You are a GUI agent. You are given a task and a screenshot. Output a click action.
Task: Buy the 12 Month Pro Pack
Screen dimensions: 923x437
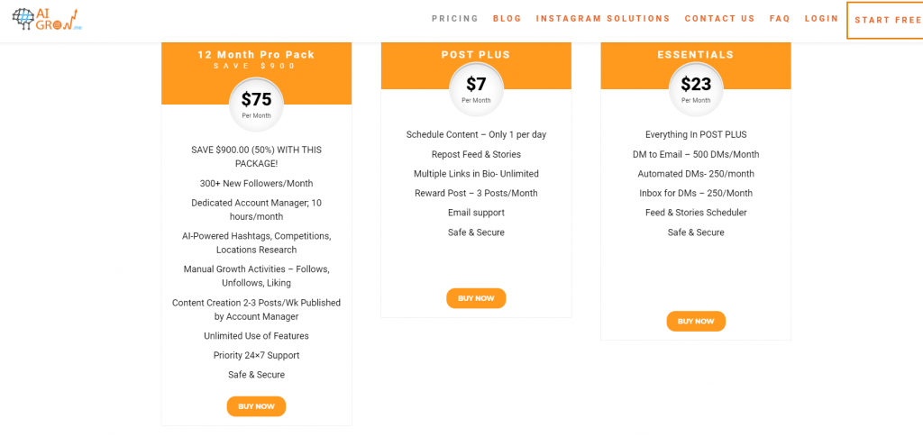pyautogui.click(x=256, y=406)
